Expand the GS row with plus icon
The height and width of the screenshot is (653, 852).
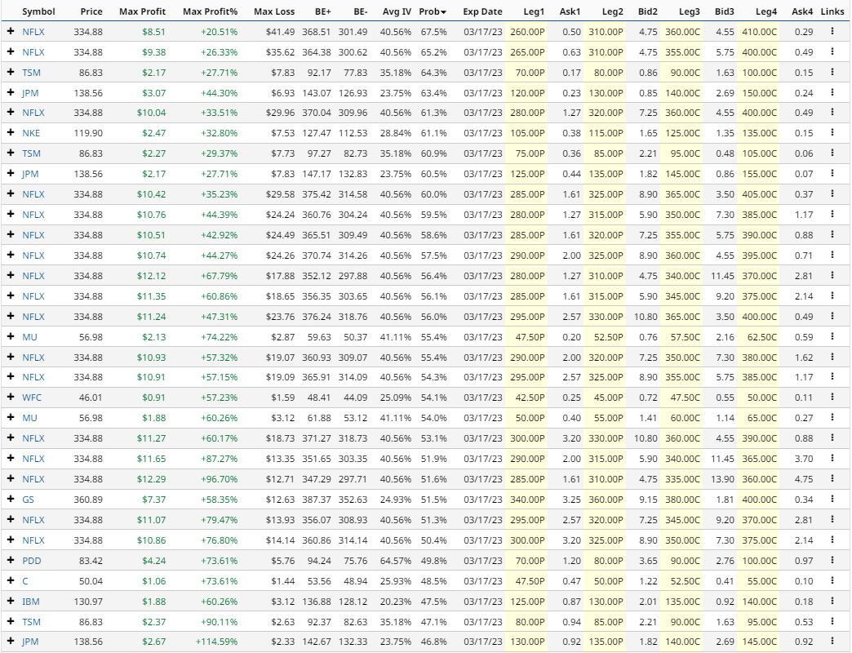coord(11,500)
